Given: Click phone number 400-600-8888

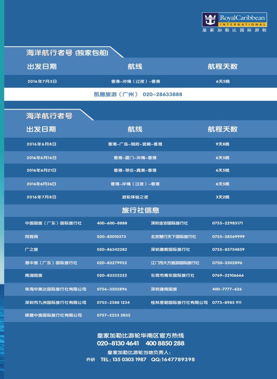Looking at the screenshot, I should click(x=112, y=223).
